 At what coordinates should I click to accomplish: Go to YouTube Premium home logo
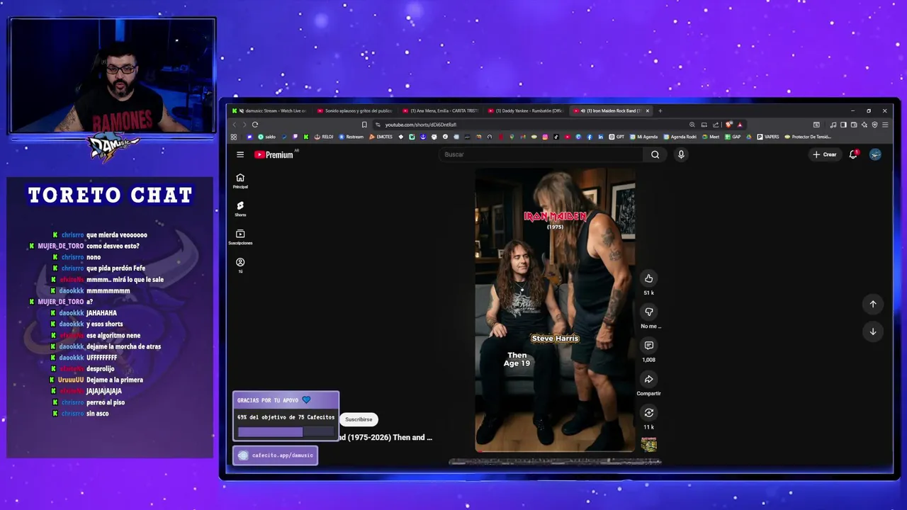pos(274,154)
